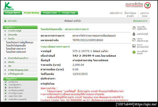
Task: Click the padlock icon beside security tips
Action: pyautogui.click(x=6, y=99)
